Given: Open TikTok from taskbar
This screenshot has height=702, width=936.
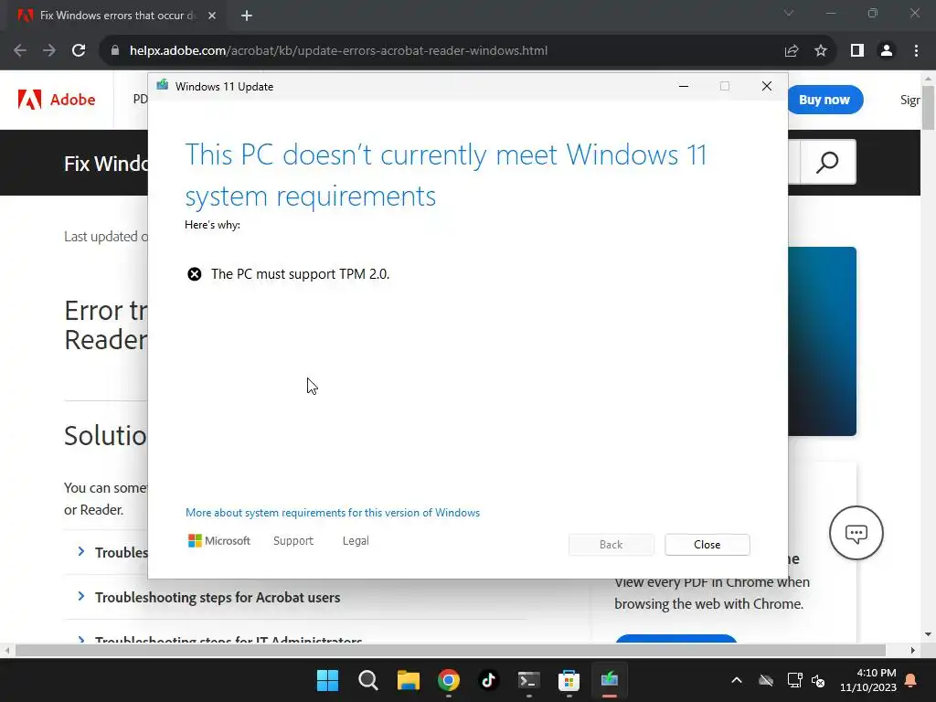Looking at the screenshot, I should (488, 680).
